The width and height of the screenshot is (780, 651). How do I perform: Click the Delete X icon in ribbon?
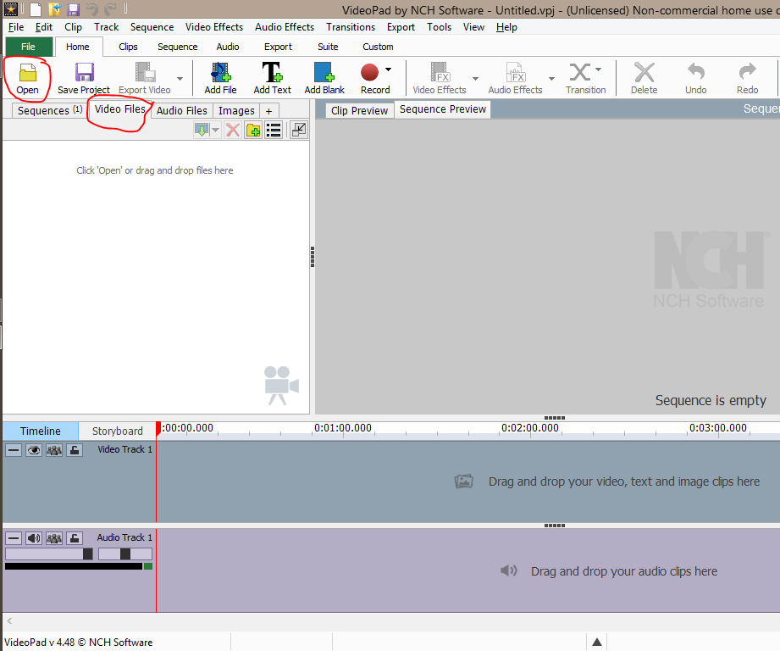tap(644, 72)
